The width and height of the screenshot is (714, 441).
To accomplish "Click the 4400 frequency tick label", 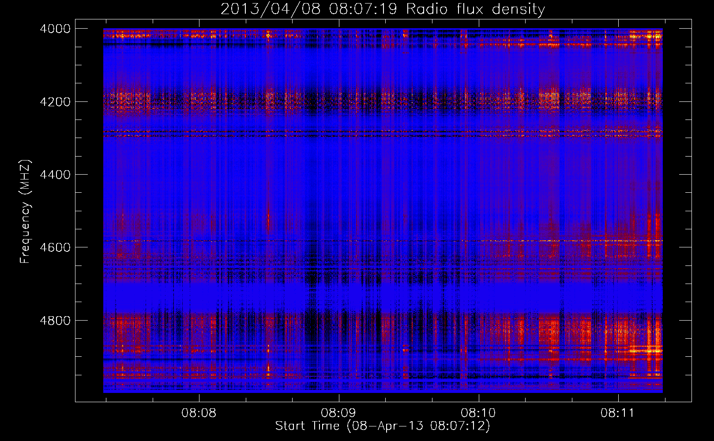I will click(55, 175).
